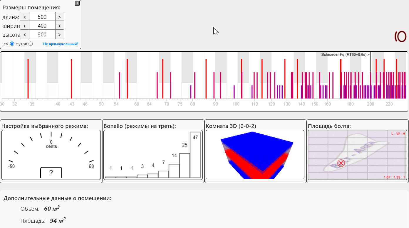Image resolution: width=409 pixels, height=228 pixels.
Task: Click the red speaker logo icon
Action: point(400,36)
